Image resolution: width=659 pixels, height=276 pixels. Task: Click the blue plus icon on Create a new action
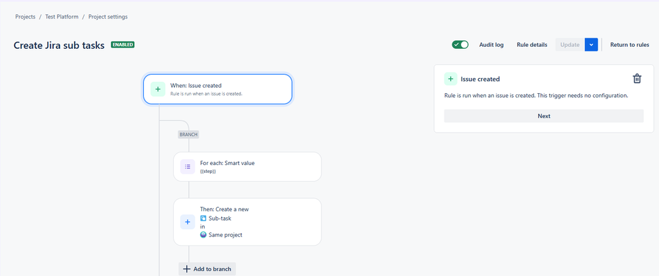(x=188, y=222)
